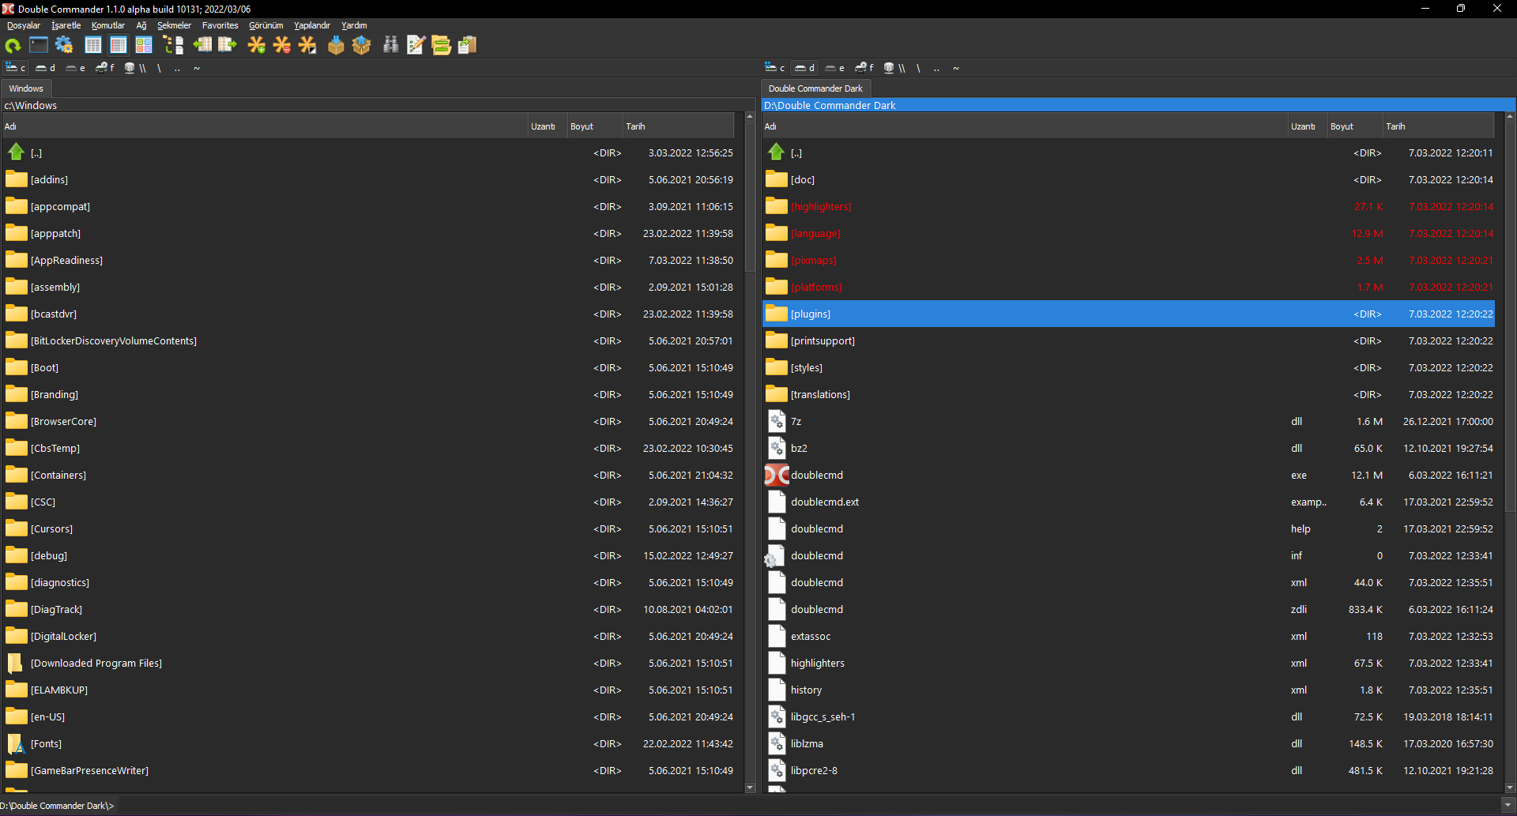Viewport: 1517px width, 816px height.
Task: Select drive e in right panel
Action: tap(835, 68)
